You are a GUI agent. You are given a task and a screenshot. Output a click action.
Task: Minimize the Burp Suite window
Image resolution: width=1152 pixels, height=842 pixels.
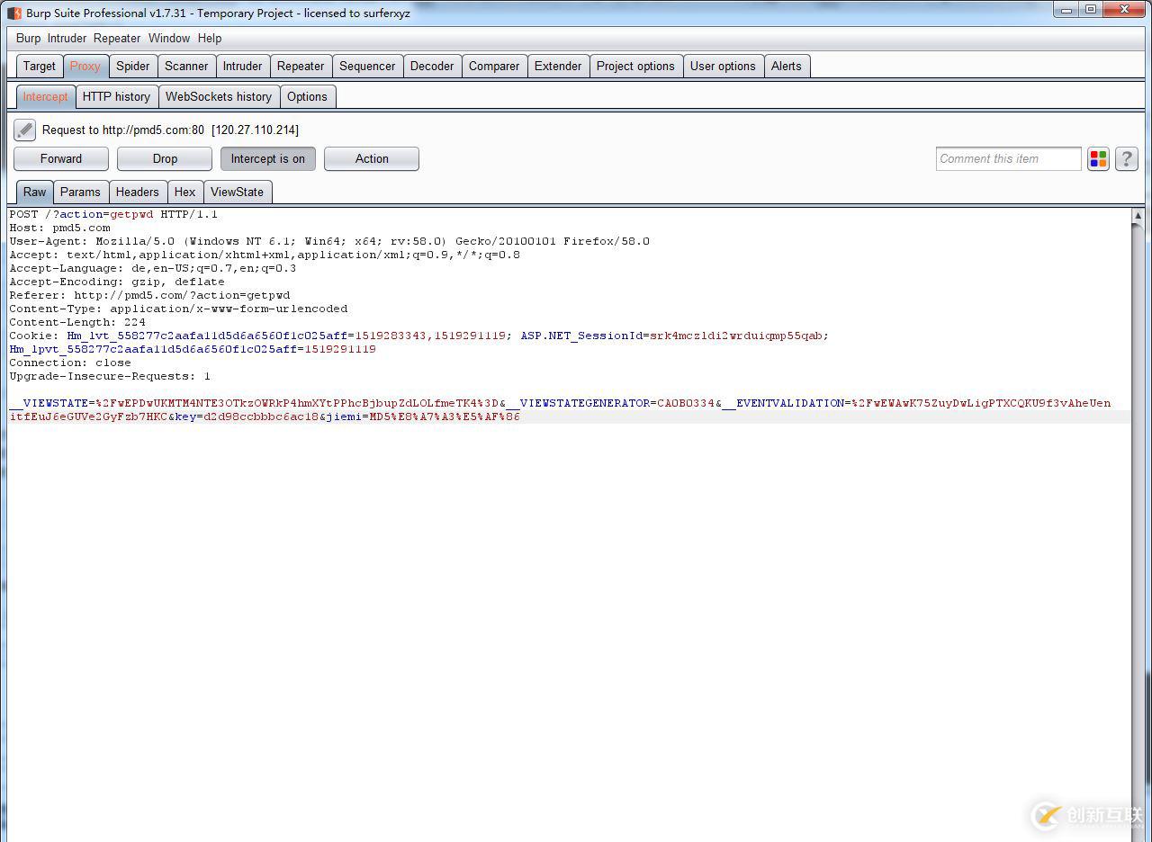(1066, 10)
